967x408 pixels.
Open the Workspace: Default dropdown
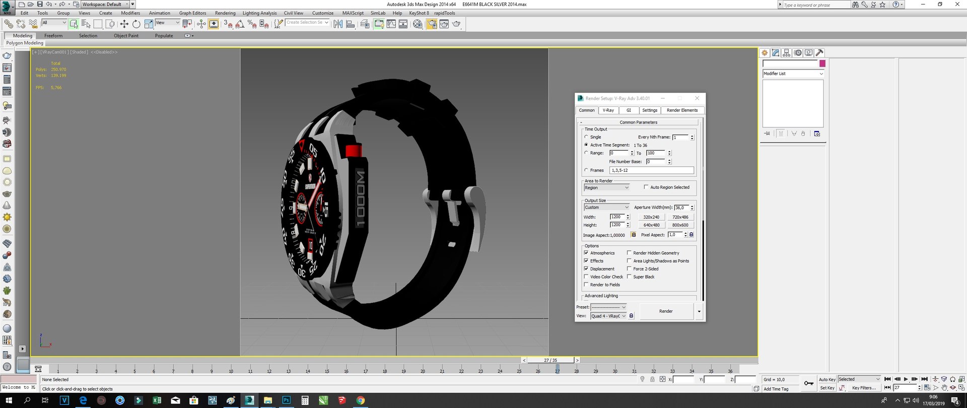click(x=105, y=4)
